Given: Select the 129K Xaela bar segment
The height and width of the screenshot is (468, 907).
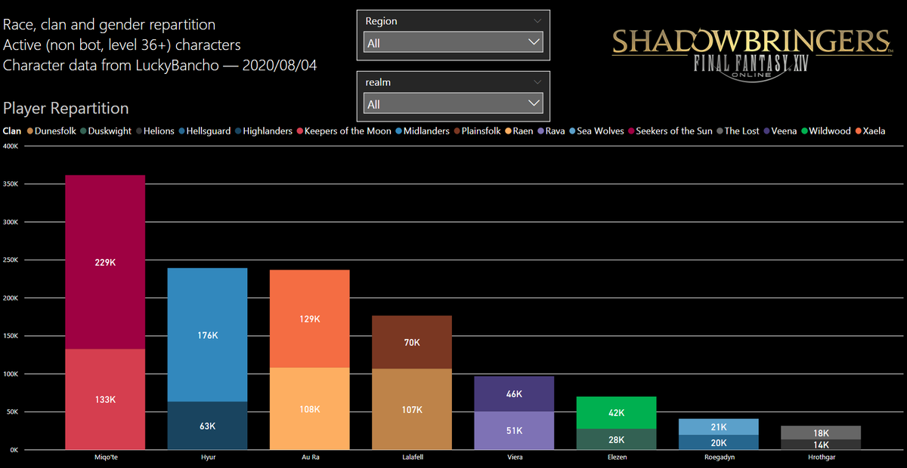Looking at the screenshot, I should click(x=310, y=319).
